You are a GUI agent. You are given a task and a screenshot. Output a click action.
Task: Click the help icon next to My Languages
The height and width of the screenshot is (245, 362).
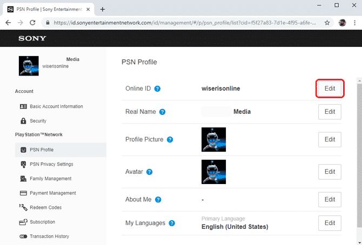point(172,223)
